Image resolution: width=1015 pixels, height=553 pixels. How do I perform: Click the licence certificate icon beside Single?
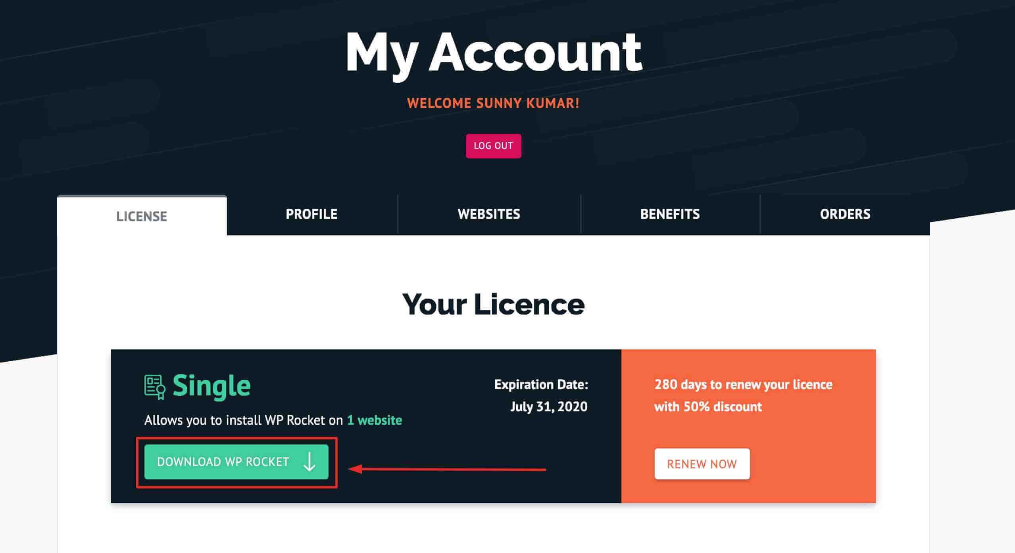pyautogui.click(x=155, y=387)
